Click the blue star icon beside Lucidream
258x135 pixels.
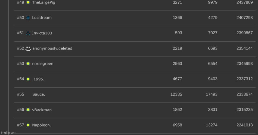click(x=28, y=18)
